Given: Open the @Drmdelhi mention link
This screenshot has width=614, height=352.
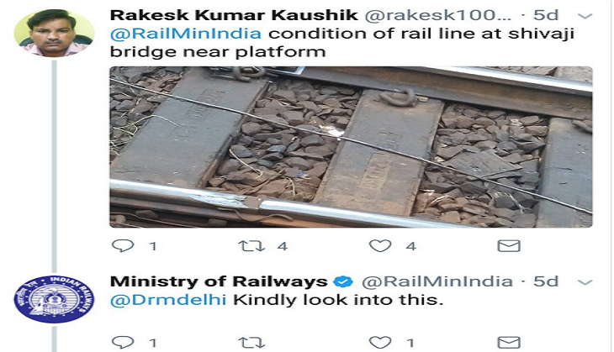Looking at the screenshot, I should (x=168, y=300).
